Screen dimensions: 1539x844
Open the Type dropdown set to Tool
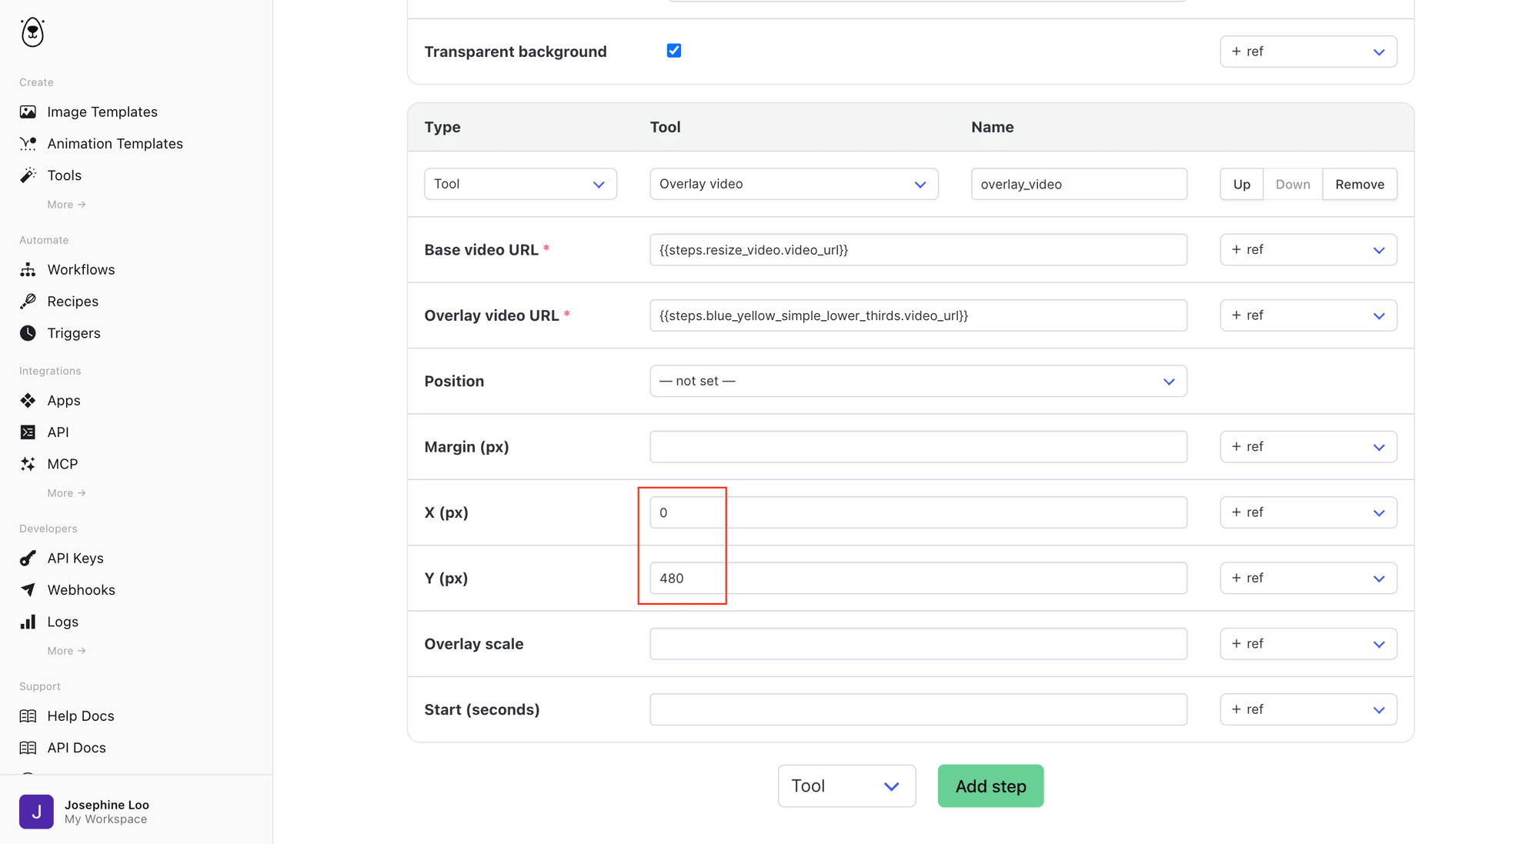tap(520, 184)
